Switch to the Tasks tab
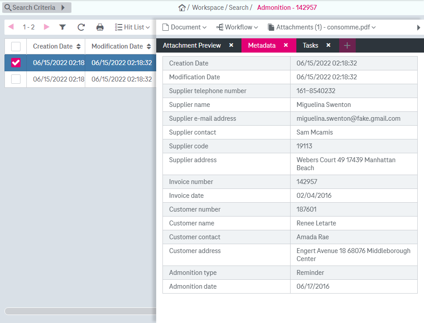Viewport: 424px width, 323px height. click(x=311, y=45)
